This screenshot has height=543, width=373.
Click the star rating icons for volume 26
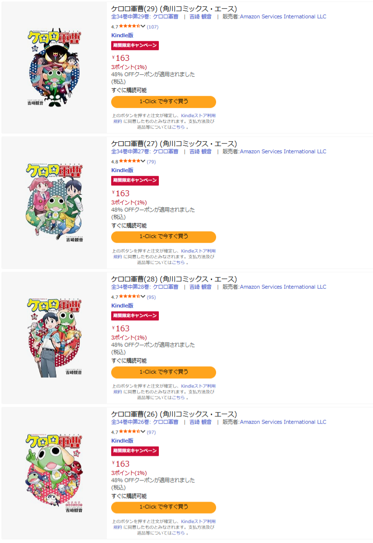tap(130, 432)
